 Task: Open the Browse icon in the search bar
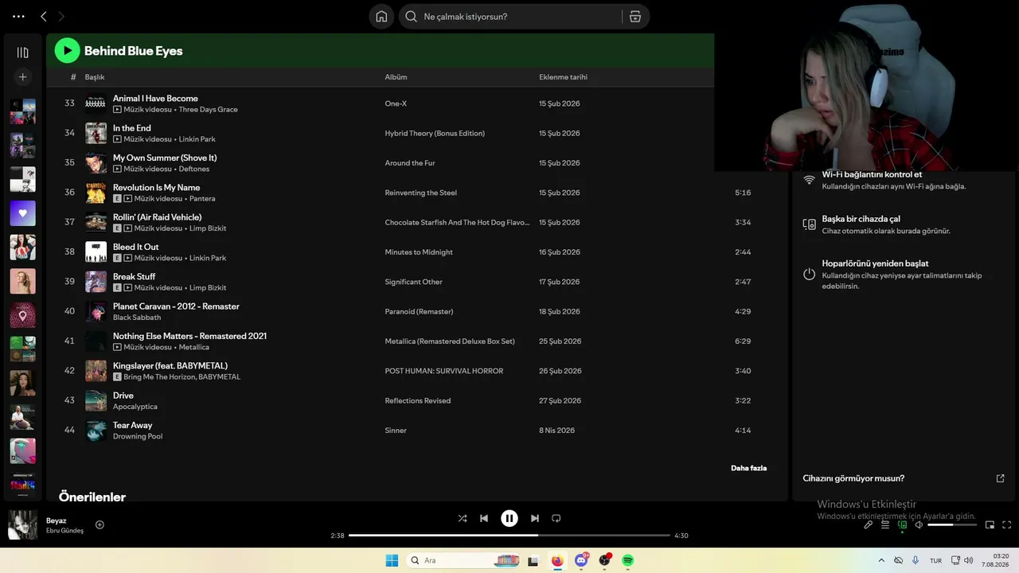(x=635, y=17)
